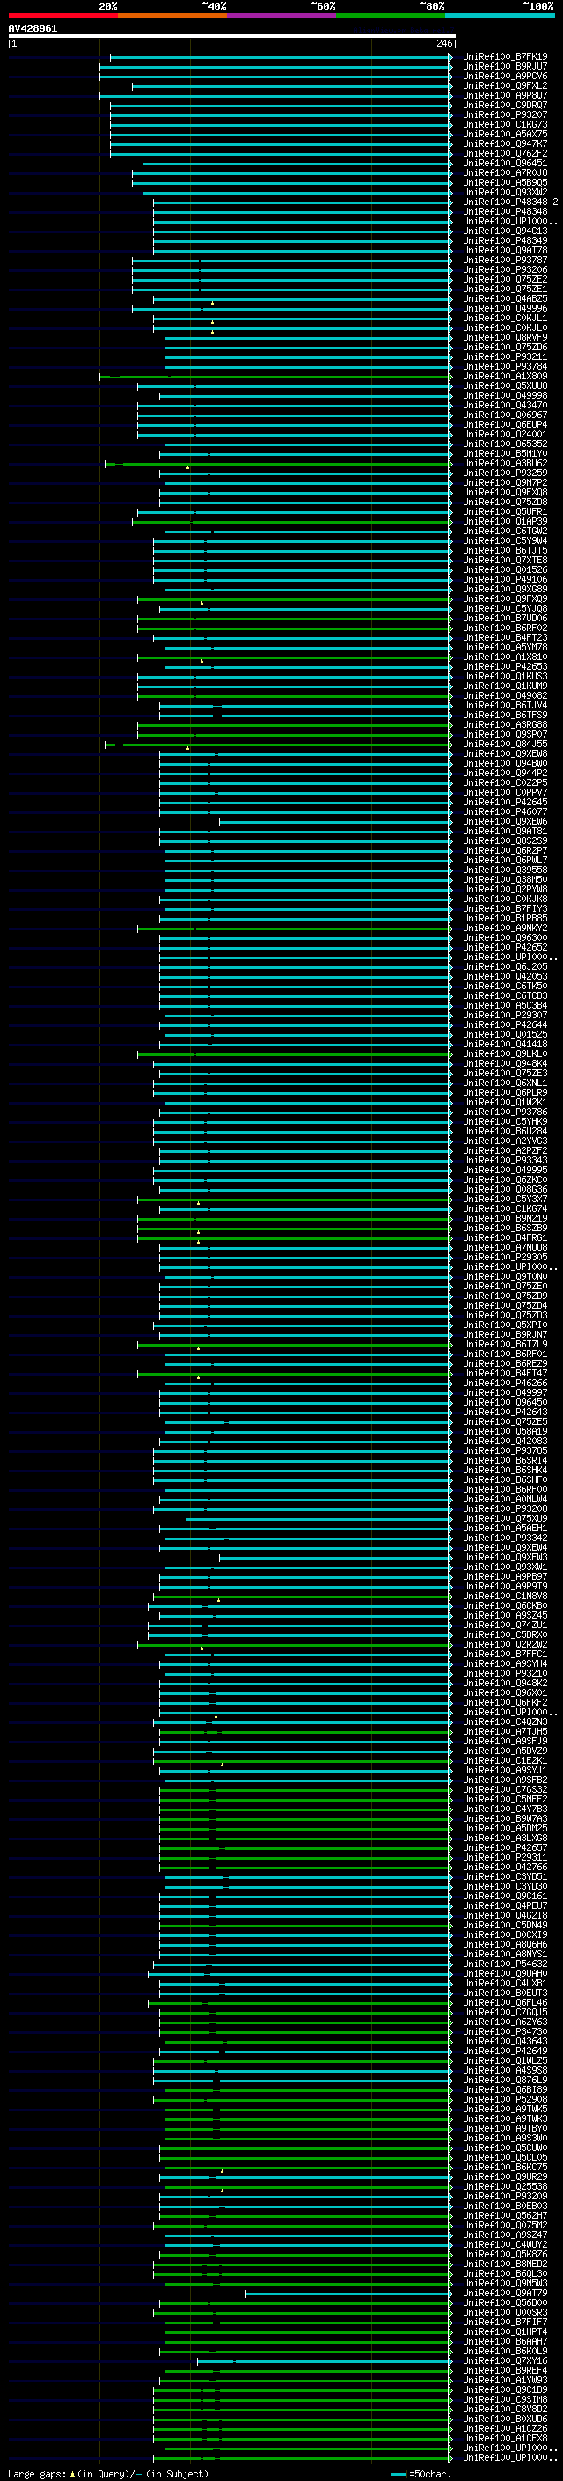This screenshot has height=2481, width=563.
Task: Click label UniRef100_A1CEX8
Action: pos(505,2438)
